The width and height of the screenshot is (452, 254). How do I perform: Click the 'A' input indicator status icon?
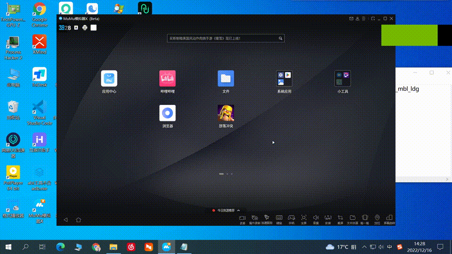(76, 28)
